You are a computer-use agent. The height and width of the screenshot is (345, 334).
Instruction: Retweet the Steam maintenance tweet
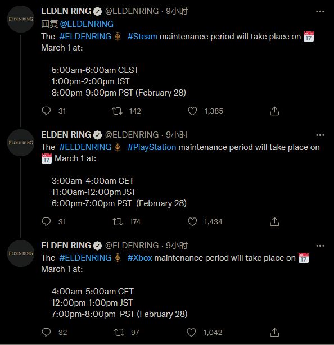tap(117, 111)
